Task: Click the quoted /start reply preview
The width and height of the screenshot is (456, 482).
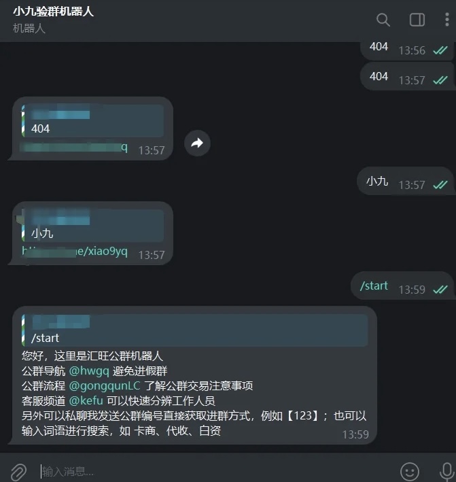Action: pos(195,330)
